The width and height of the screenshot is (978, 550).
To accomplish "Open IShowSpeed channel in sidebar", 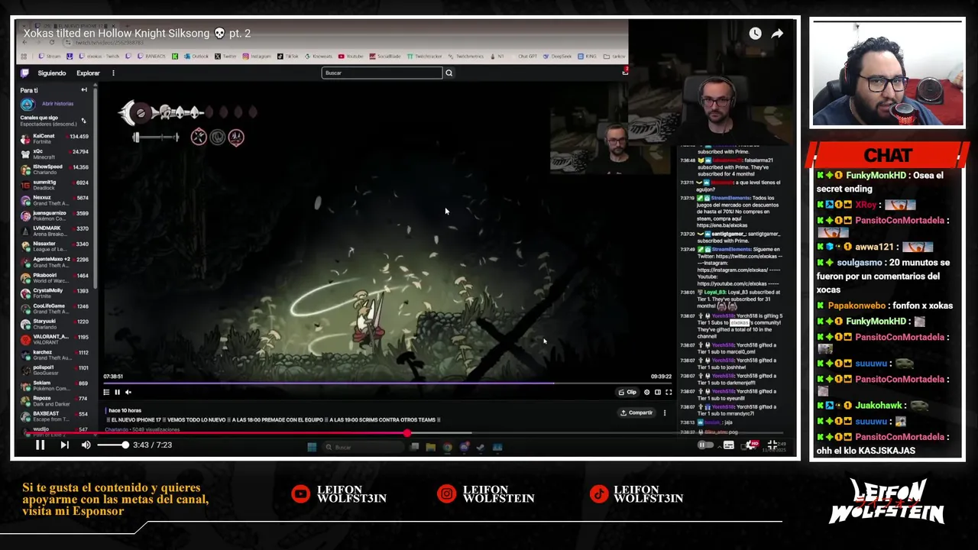I will 55,170.
